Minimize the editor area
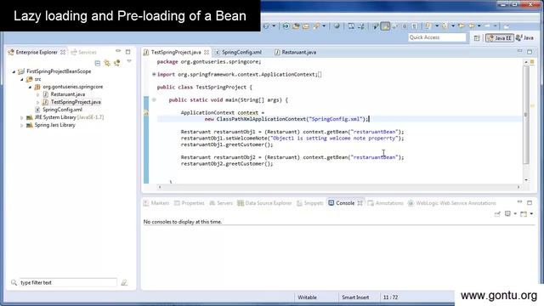The height and width of the screenshot is (306, 544). 519,51
